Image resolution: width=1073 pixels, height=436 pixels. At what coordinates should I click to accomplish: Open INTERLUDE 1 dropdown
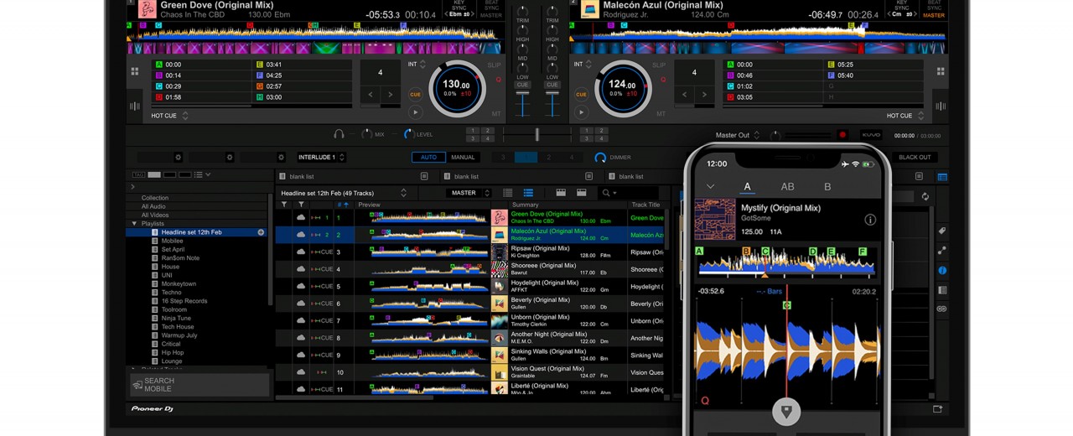point(320,157)
